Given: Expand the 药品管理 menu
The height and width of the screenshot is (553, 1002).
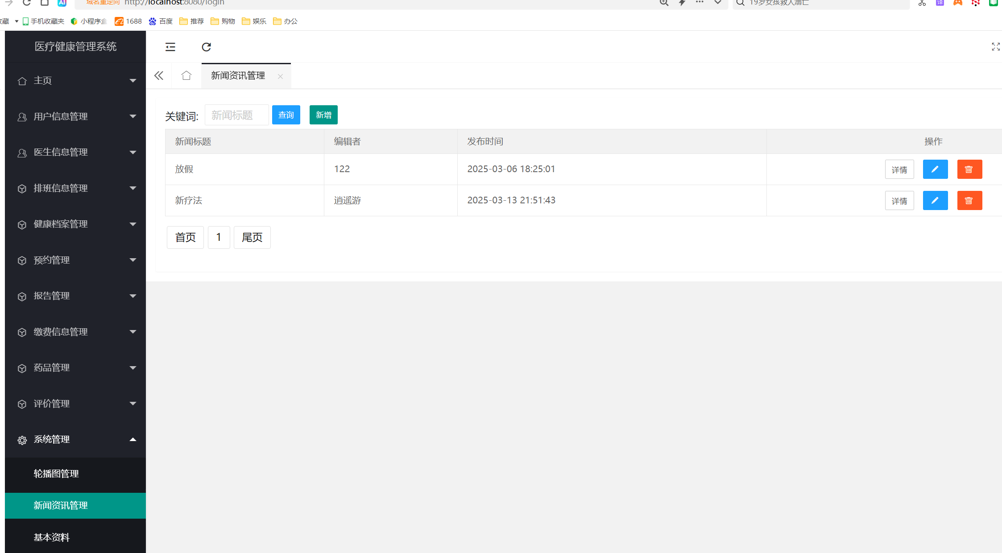Looking at the screenshot, I should pos(75,367).
